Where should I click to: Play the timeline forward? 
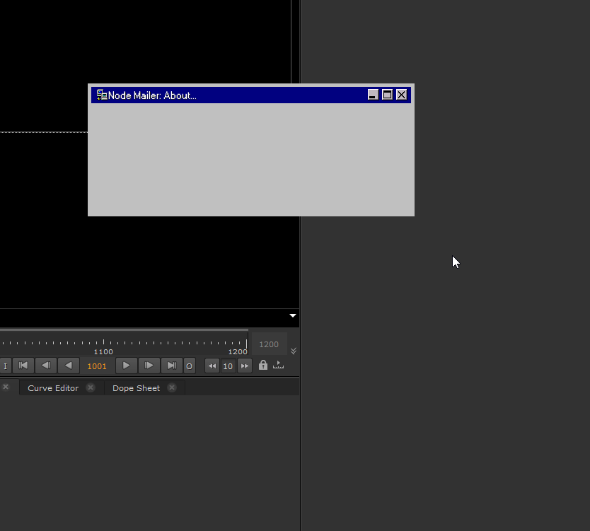point(126,366)
